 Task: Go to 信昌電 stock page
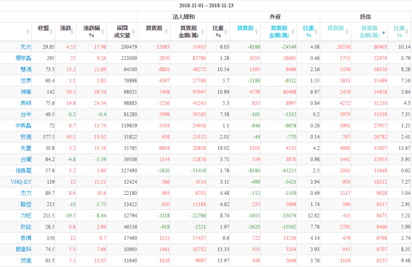pos(22,170)
